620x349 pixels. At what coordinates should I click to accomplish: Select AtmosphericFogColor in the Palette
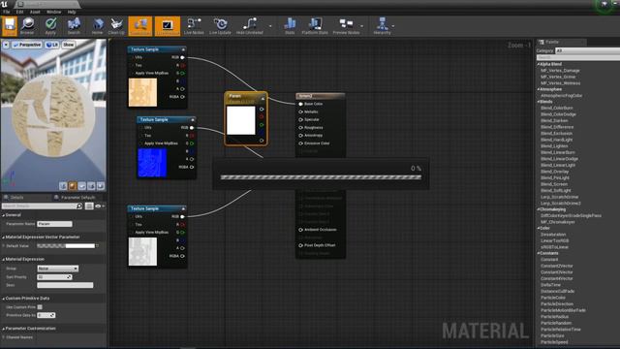point(561,95)
